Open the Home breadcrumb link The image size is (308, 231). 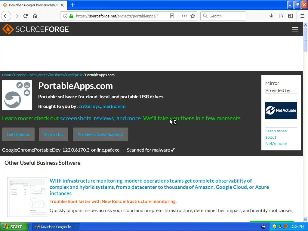tap(7, 75)
